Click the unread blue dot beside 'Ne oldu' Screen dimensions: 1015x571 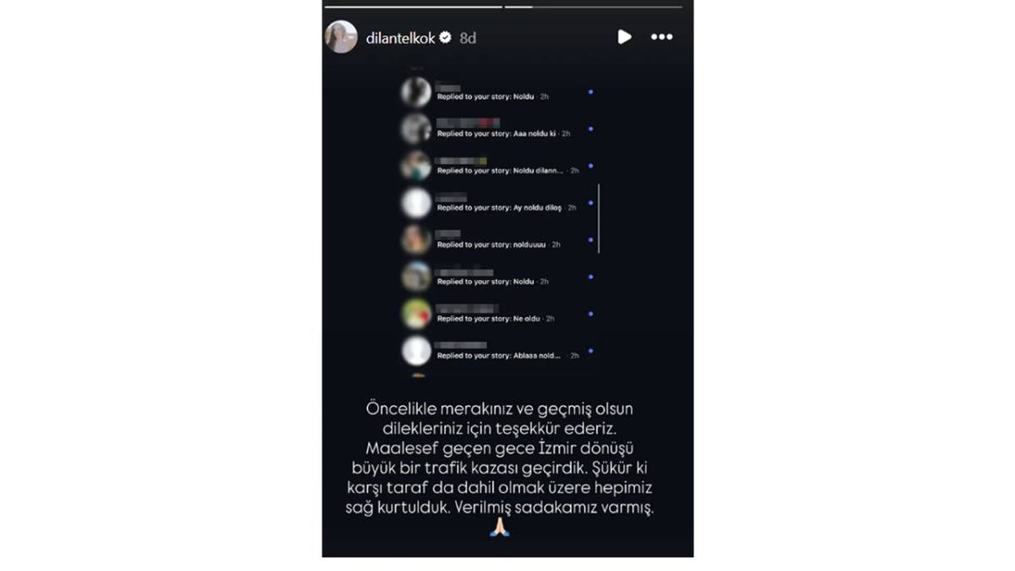click(590, 314)
